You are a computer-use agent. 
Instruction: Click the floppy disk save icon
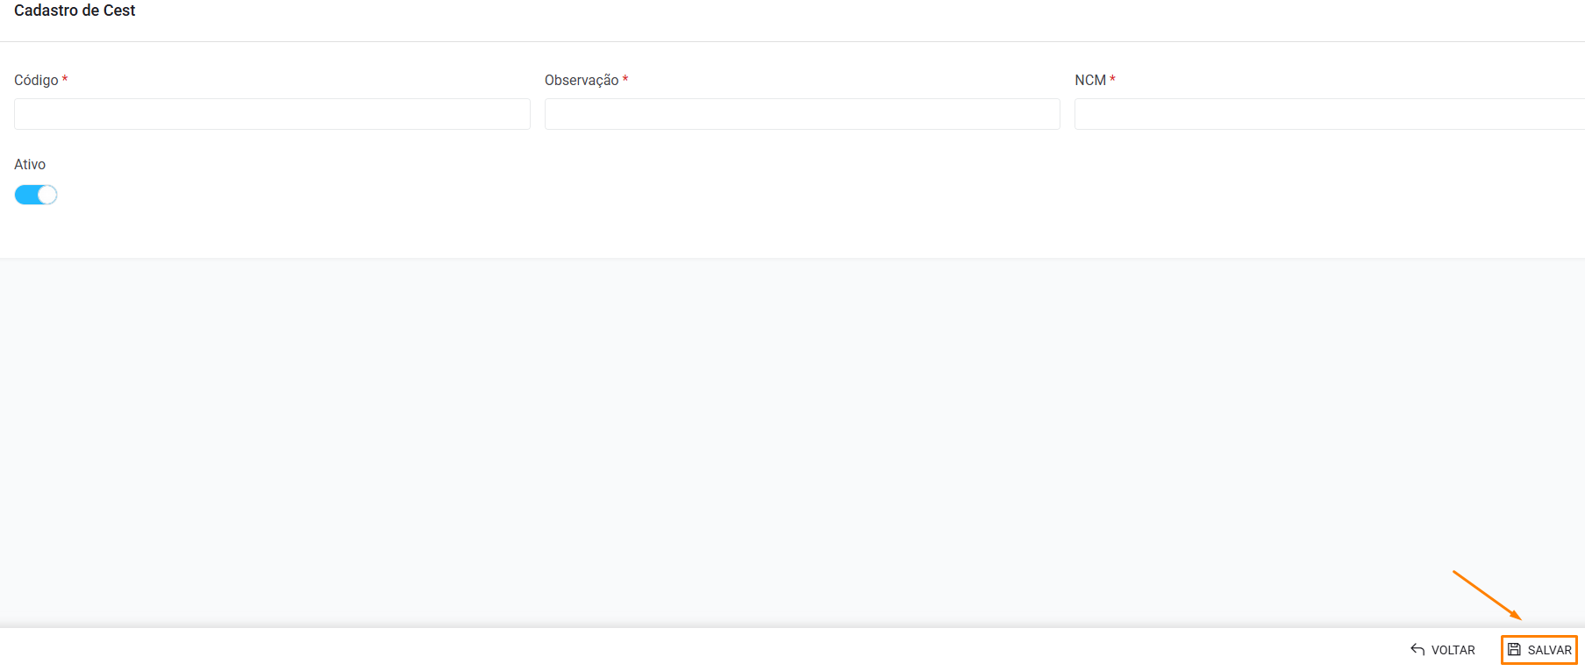[x=1514, y=650]
